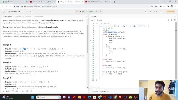Favorite the problem with star icon

click(23, 91)
